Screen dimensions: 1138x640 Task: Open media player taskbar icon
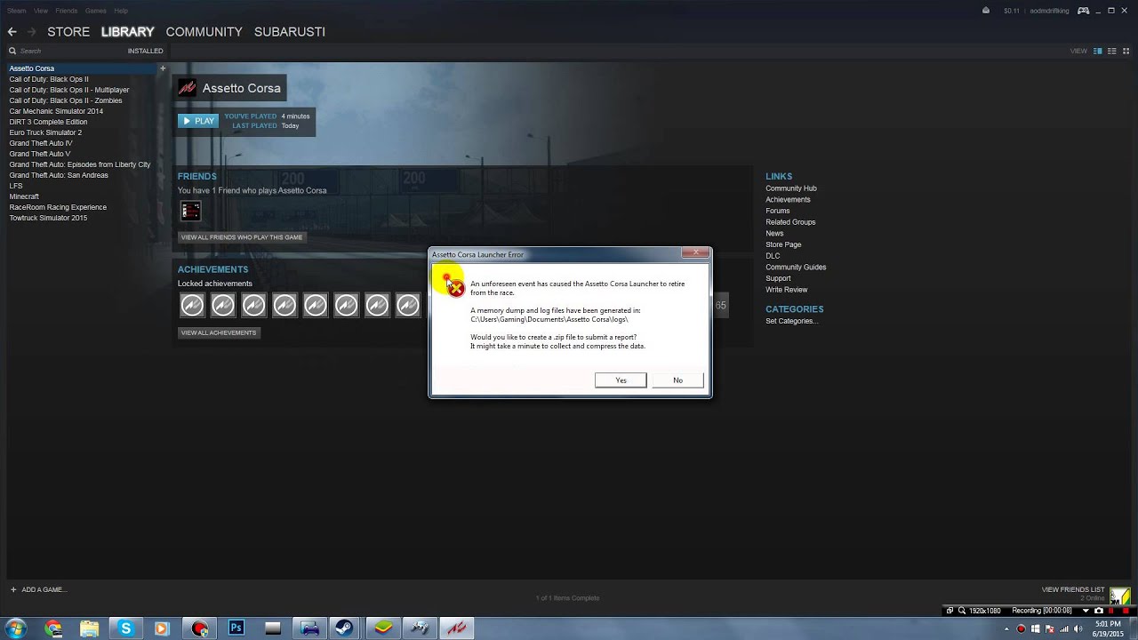(x=162, y=628)
